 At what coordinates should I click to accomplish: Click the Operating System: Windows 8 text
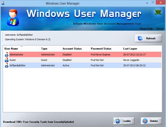[28, 39]
